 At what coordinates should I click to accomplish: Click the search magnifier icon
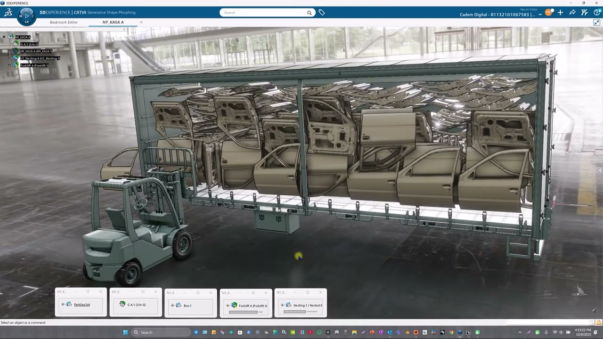coord(310,13)
